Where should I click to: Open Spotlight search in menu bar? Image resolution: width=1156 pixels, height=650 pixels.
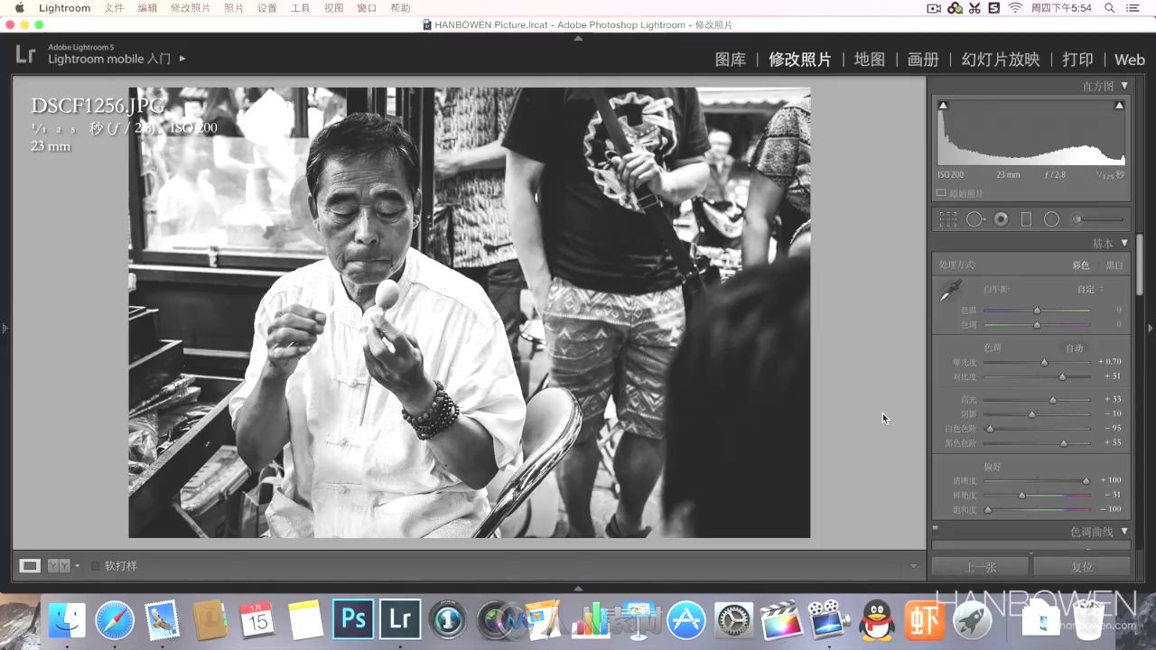pos(1109,8)
